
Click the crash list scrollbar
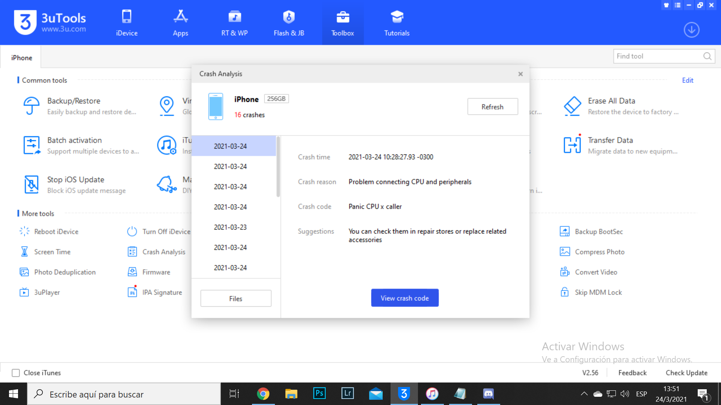pyautogui.click(x=278, y=167)
